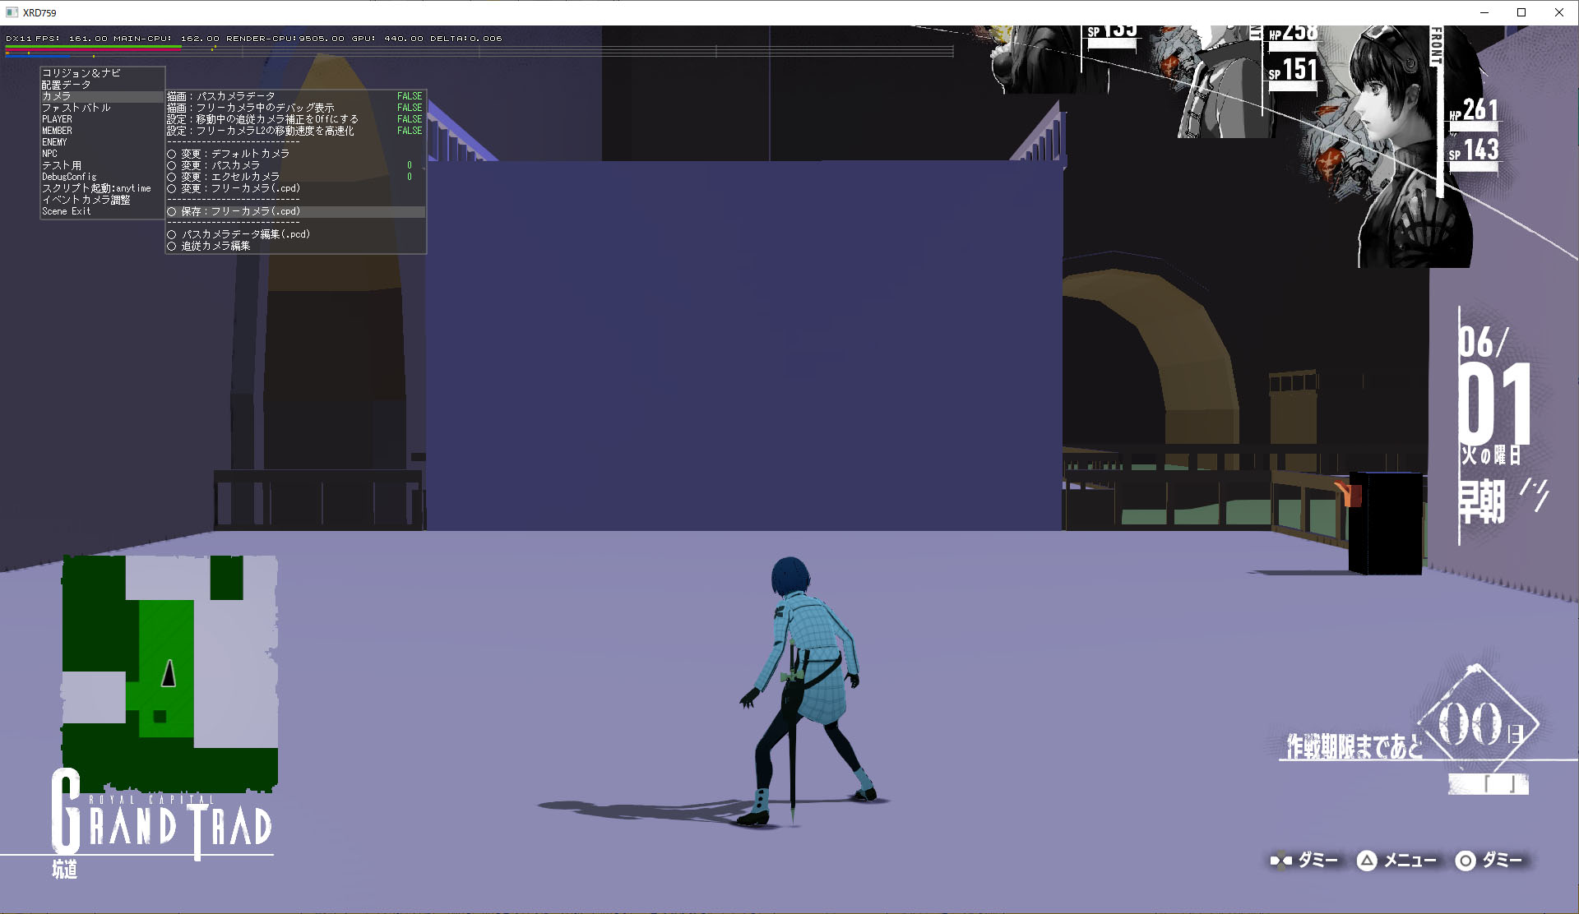
Task: Click the circle ダミー button icon
Action: 1466,861
